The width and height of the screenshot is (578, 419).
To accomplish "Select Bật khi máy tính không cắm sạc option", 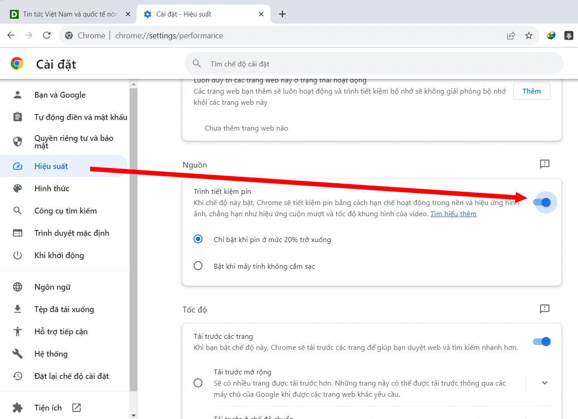I will (x=198, y=266).
